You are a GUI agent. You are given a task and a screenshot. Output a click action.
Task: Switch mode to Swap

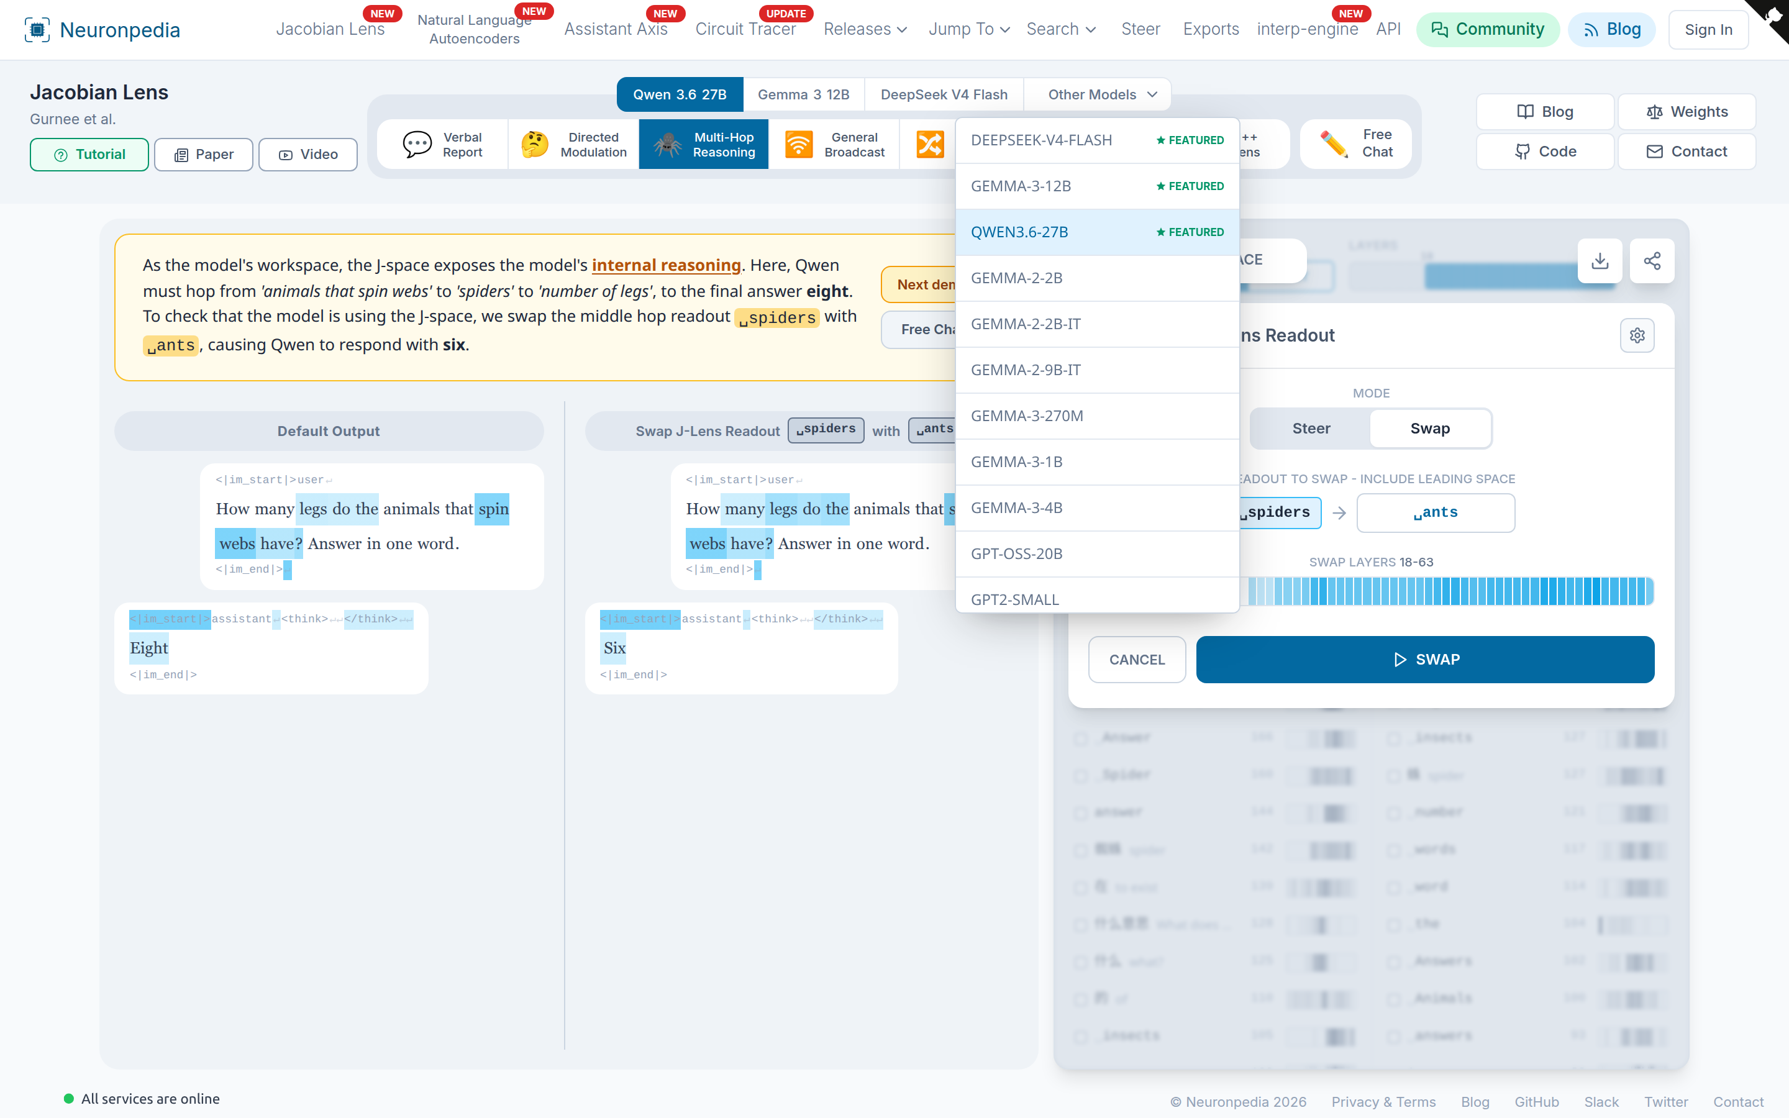pyautogui.click(x=1430, y=429)
